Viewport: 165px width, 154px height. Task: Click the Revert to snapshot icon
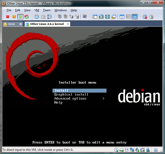[43, 17]
